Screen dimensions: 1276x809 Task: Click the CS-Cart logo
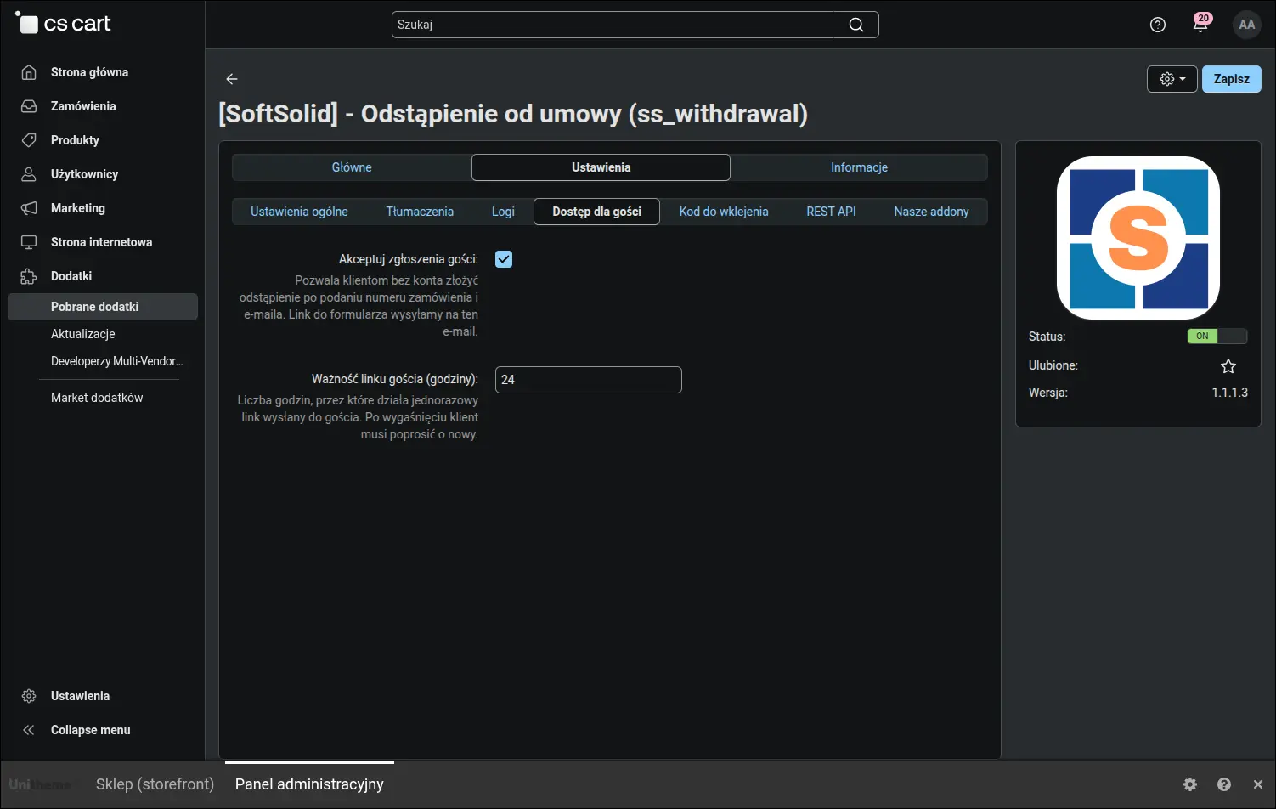tap(64, 23)
